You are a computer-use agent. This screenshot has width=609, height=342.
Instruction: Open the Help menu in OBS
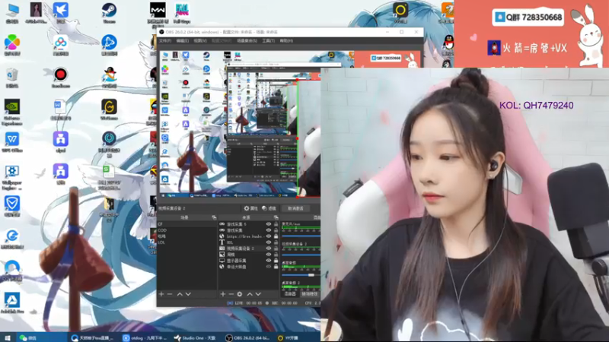point(286,41)
